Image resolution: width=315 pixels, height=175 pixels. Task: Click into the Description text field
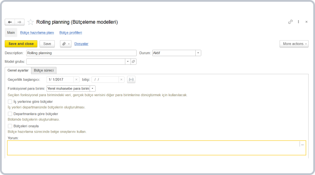[x=81, y=53]
